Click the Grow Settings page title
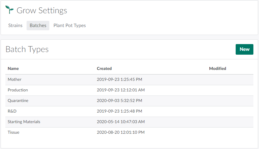Screen dimensions: 259x149 point(42,11)
